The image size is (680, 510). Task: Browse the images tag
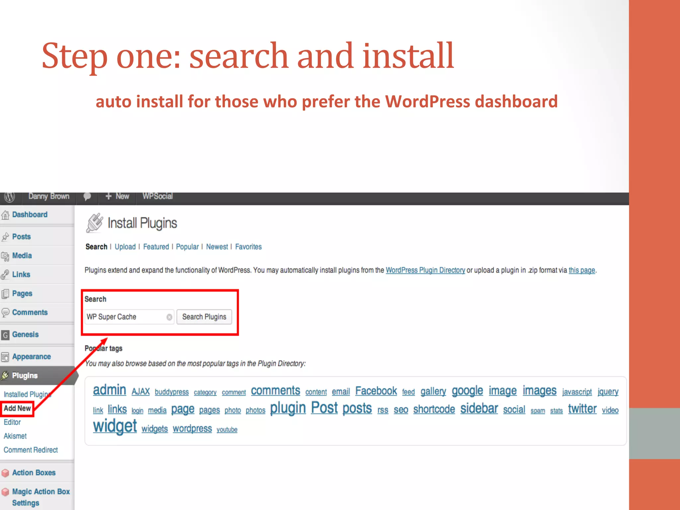(x=540, y=391)
